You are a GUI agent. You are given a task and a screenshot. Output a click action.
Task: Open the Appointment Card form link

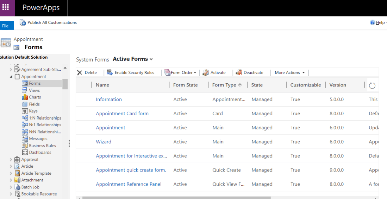pos(122,114)
